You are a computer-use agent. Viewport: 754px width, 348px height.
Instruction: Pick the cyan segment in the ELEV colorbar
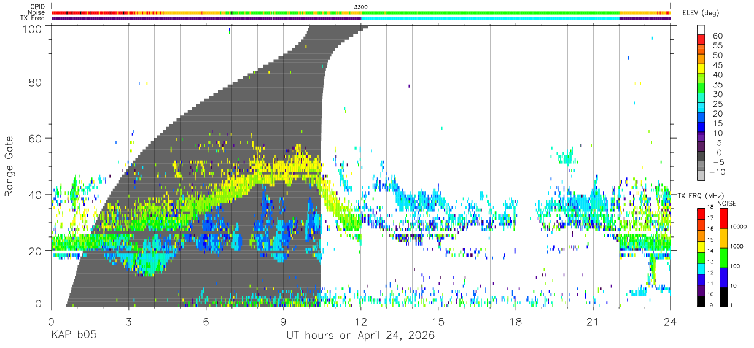pos(701,107)
